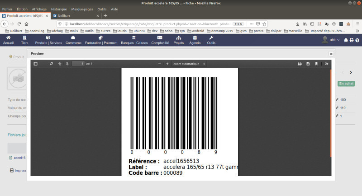Open opensilog bookmark folder
This screenshot has width=362, height=196.
pos(35,31)
